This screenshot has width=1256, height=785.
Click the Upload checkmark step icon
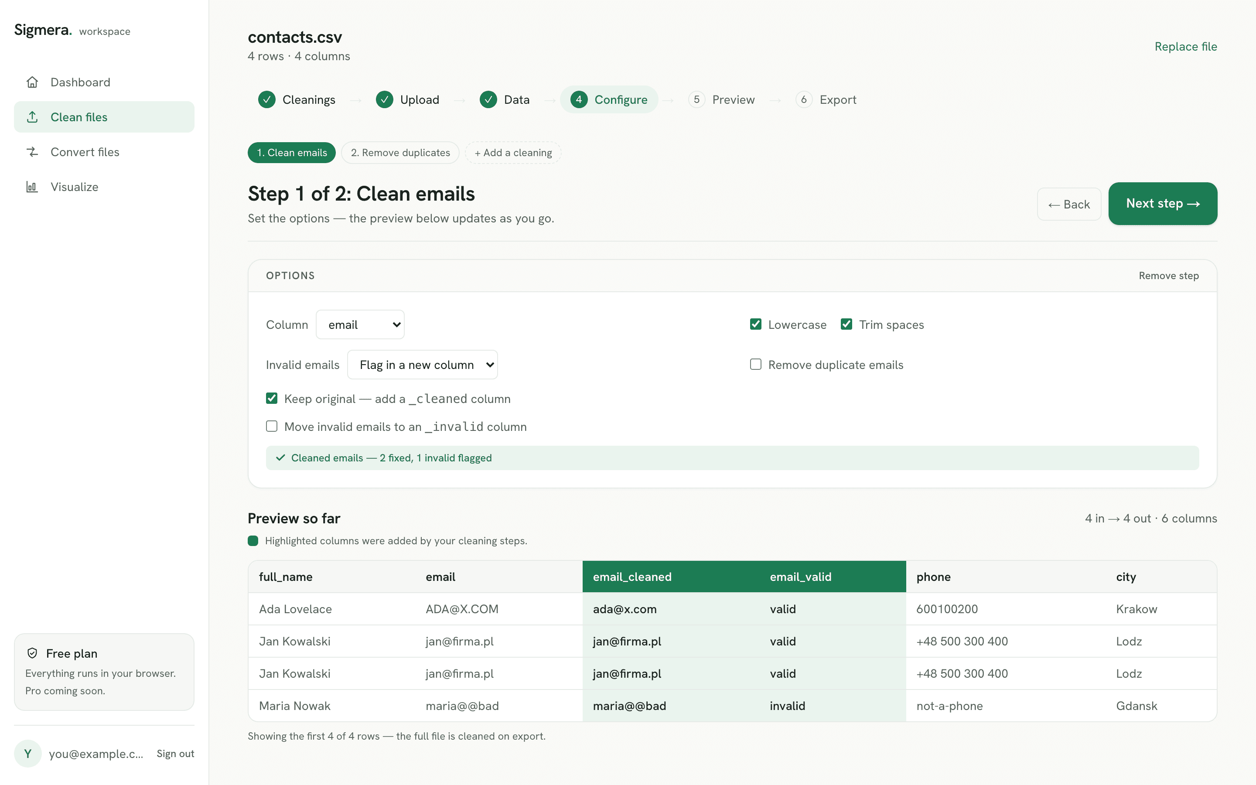click(x=385, y=99)
